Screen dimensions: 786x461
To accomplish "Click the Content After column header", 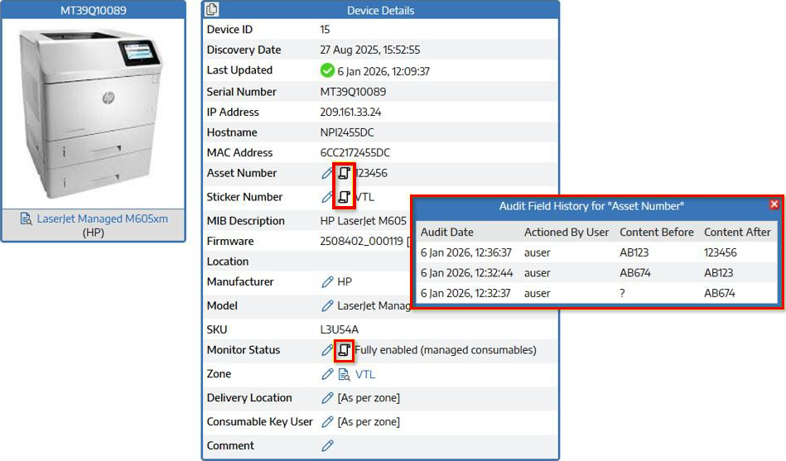I will (x=737, y=232).
